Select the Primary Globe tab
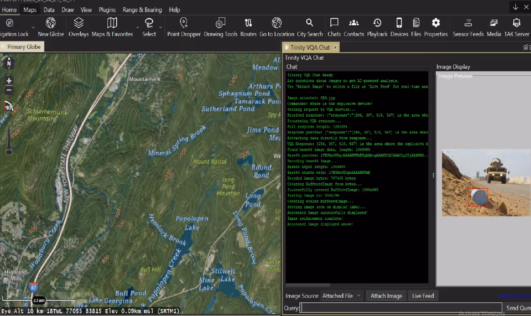The image size is (531, 316). tap(22, 46)
